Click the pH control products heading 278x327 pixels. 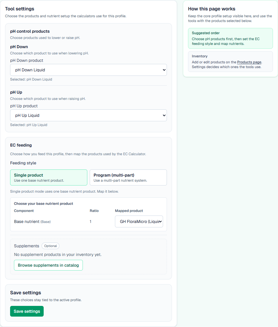(30, 31)
